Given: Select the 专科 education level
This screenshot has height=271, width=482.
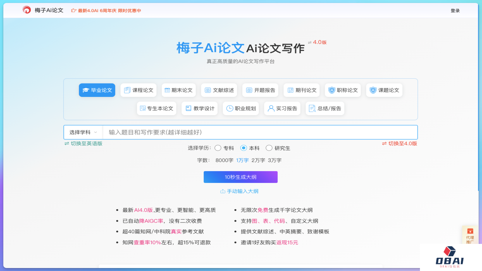Looking at the screenshot, I should click(x=218, y=148).
